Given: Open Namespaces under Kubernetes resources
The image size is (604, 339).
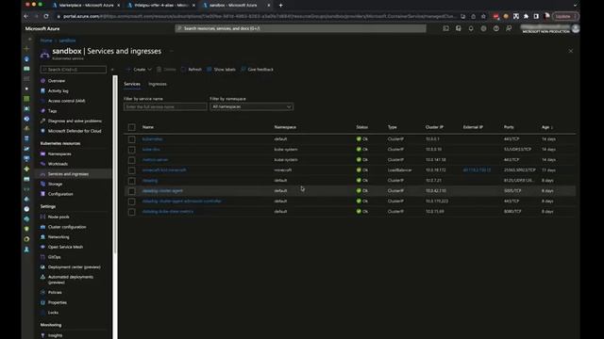Looking at the screenshot, I should [59, 153].
